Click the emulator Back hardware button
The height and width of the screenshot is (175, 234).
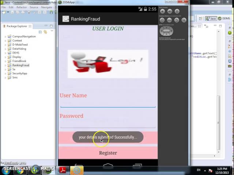click(x=177, y=20)
